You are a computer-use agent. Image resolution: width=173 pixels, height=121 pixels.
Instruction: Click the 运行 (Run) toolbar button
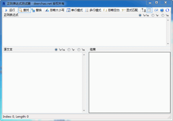[x=10, y=10]
